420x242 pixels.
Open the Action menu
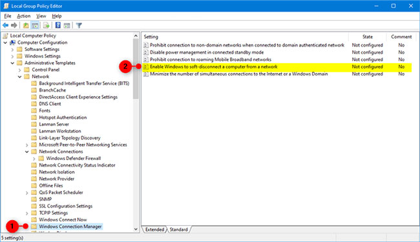coord(23,16)
